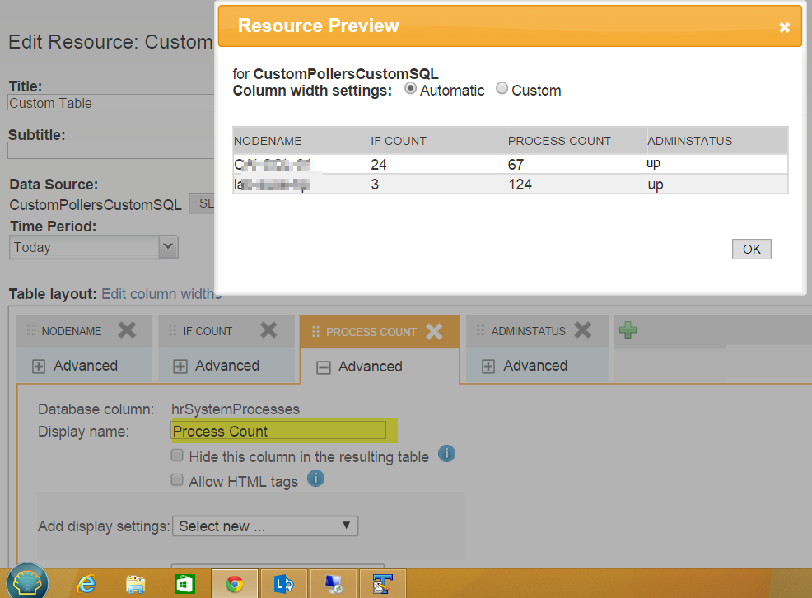Open the Classic Shell start menu

[x=27, y=583]
